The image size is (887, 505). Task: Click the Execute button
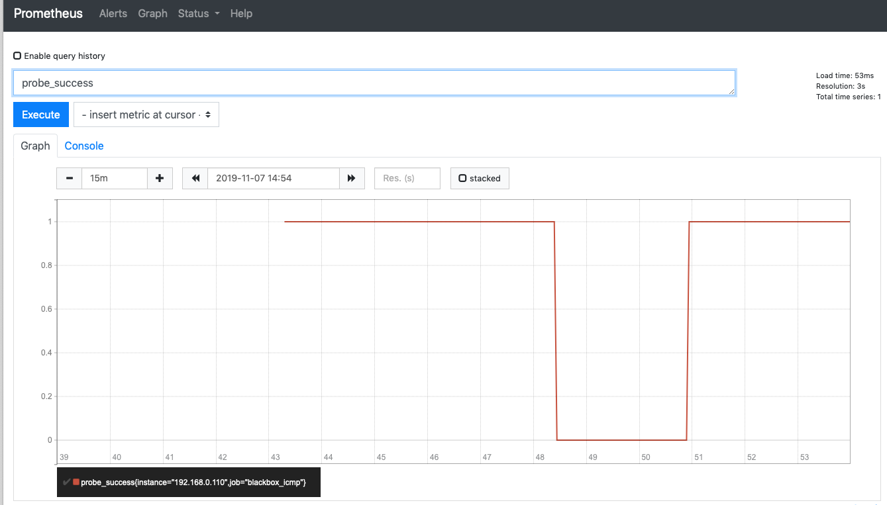coord(41,115)
